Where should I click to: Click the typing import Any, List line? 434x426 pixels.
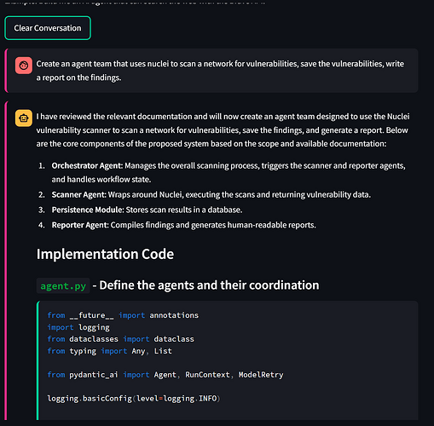(x=109, y=351)
